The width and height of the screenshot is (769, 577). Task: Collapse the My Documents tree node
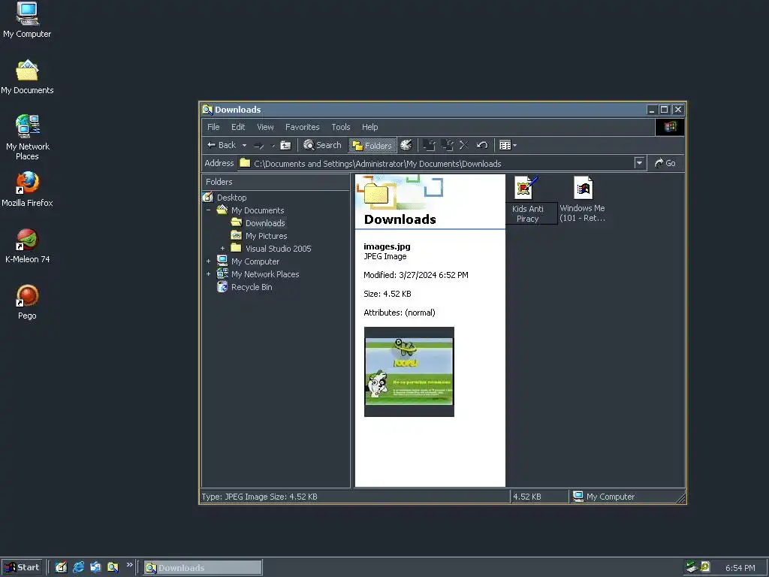click(x=209, y=210)
